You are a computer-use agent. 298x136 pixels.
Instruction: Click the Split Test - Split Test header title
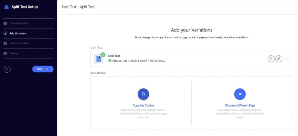click(78, 7)
